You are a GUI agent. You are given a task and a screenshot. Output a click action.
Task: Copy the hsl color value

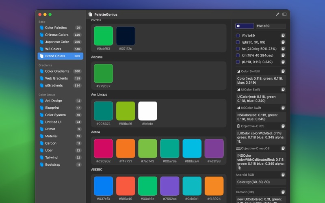[x=283, y=49]
